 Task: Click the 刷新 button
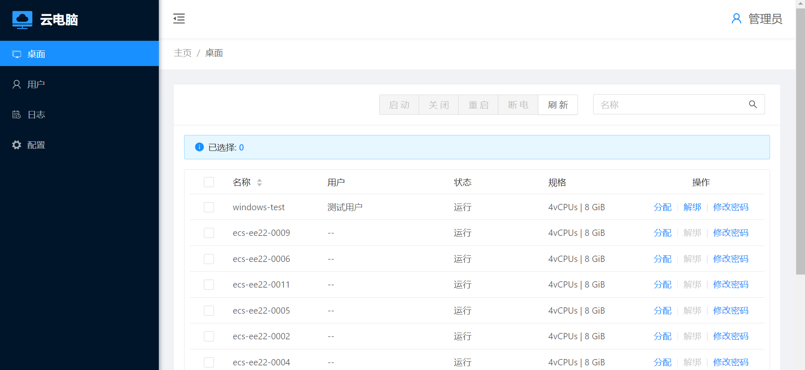click(x=558, y=105)
